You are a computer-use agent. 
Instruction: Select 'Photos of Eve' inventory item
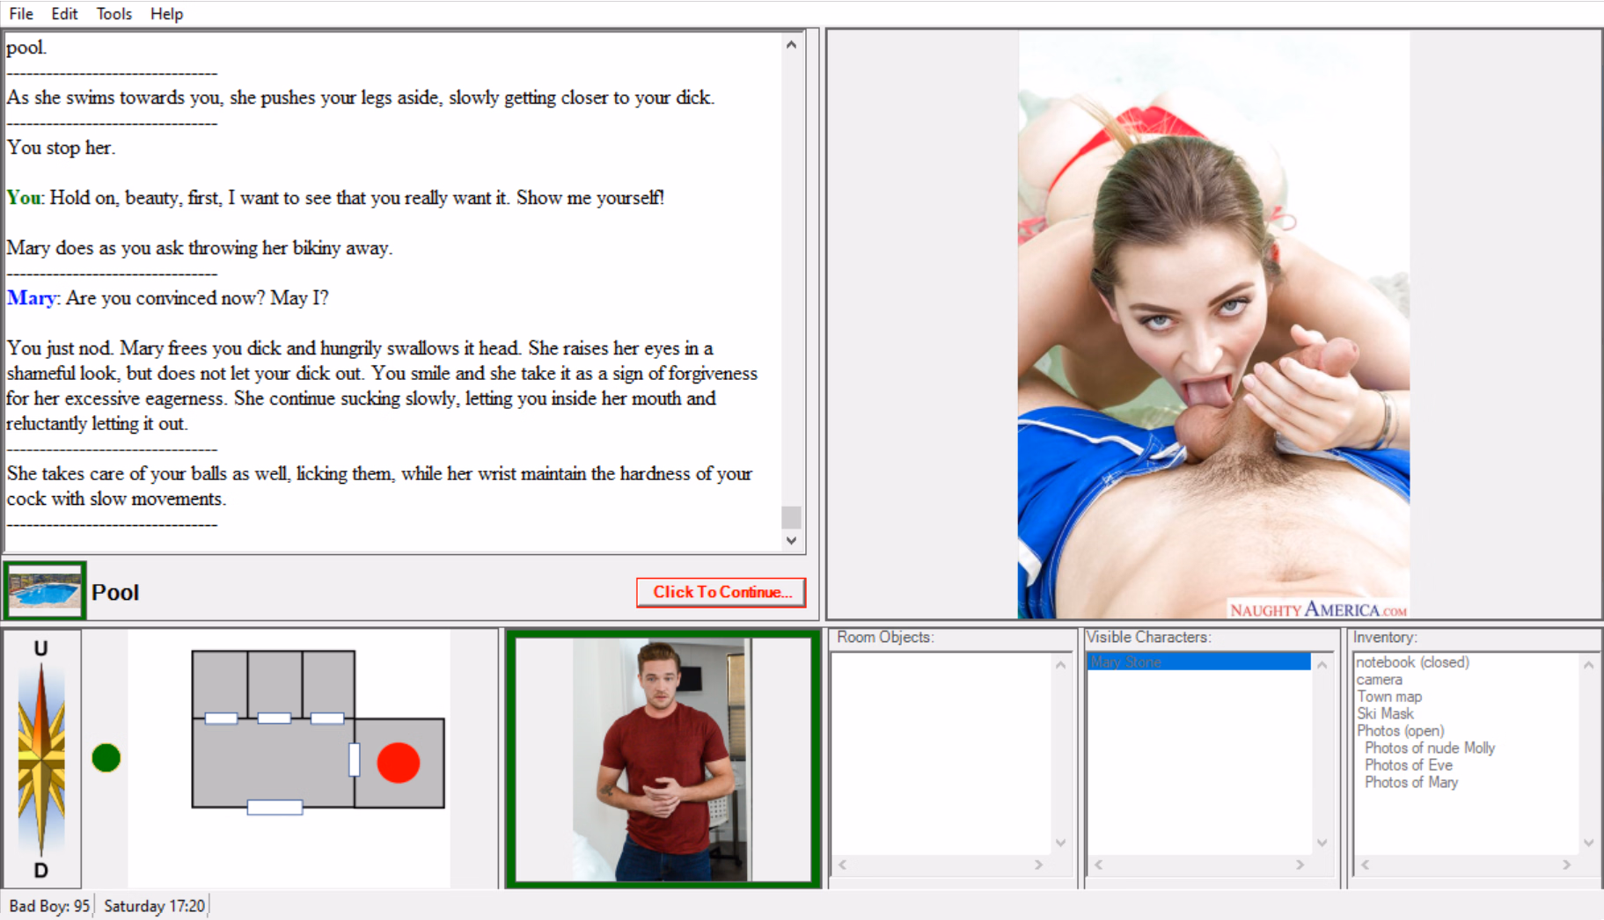pos(1408,765)
